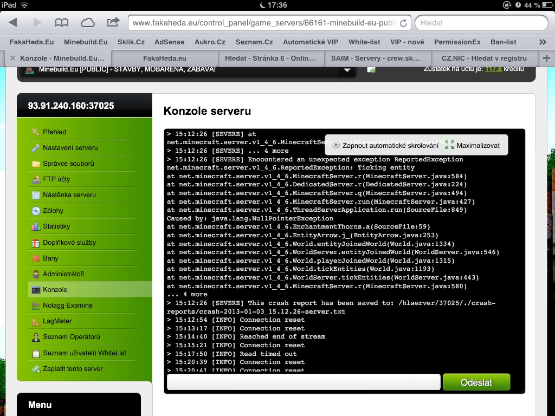Open Seznam.Cz bookmark
The height and width of the screenshot is (416, 555).
pyautogui.click(x=254, y=42)
